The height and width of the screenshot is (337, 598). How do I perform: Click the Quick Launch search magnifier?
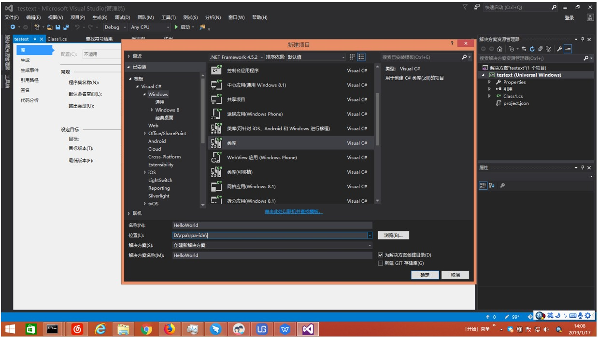coord(555,7)
